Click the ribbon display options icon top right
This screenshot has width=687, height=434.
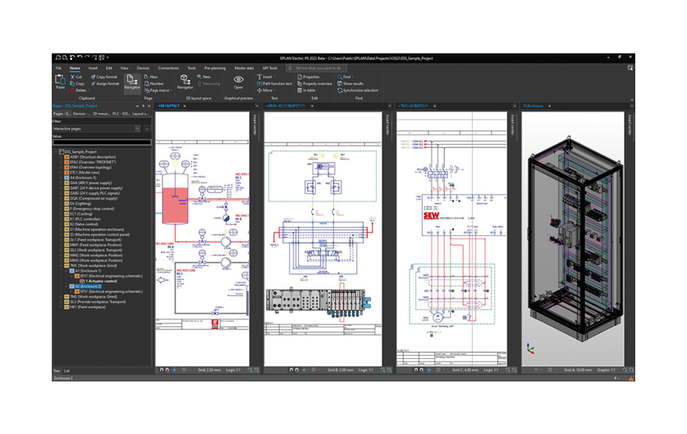630,67
